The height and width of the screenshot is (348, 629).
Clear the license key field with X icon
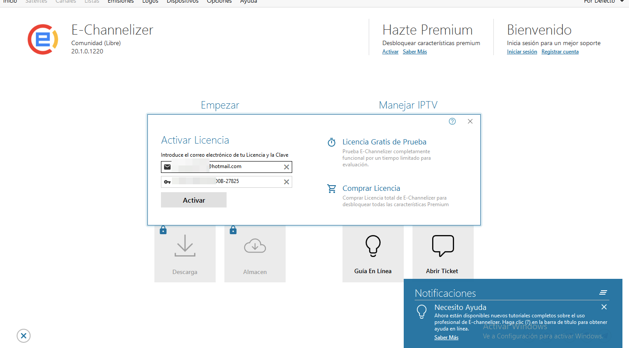tap(287, 182)
